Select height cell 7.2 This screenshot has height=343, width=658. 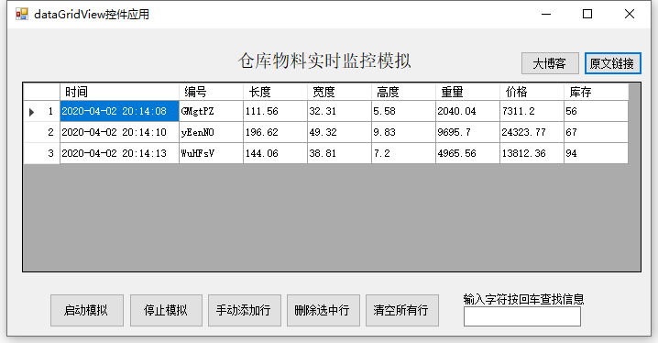[404, 153]
